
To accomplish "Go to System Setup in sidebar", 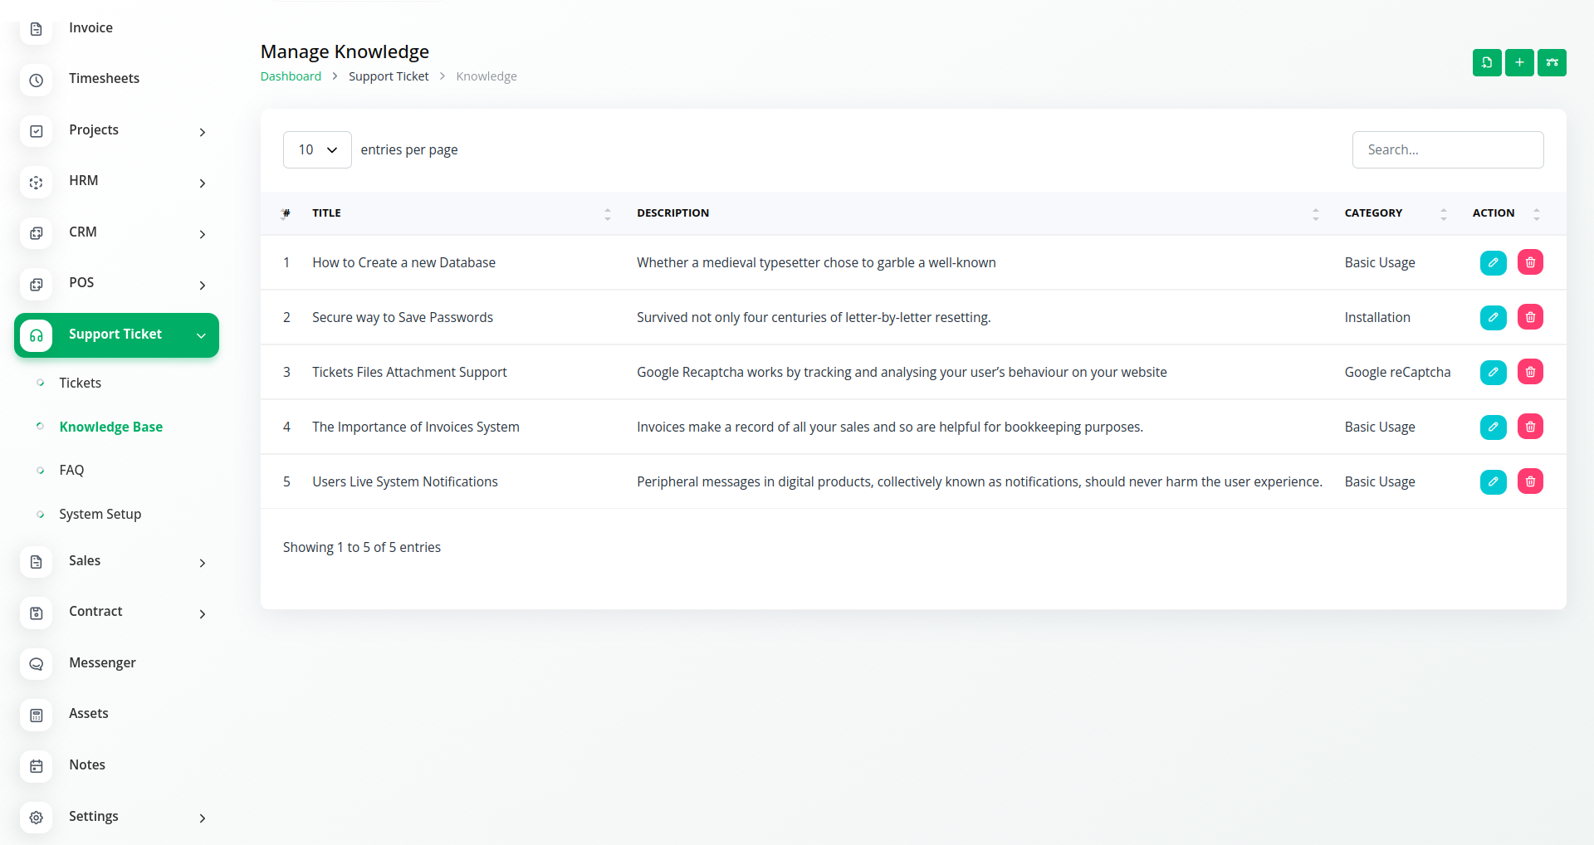I will pyautogui.click(x=100, y=514).
